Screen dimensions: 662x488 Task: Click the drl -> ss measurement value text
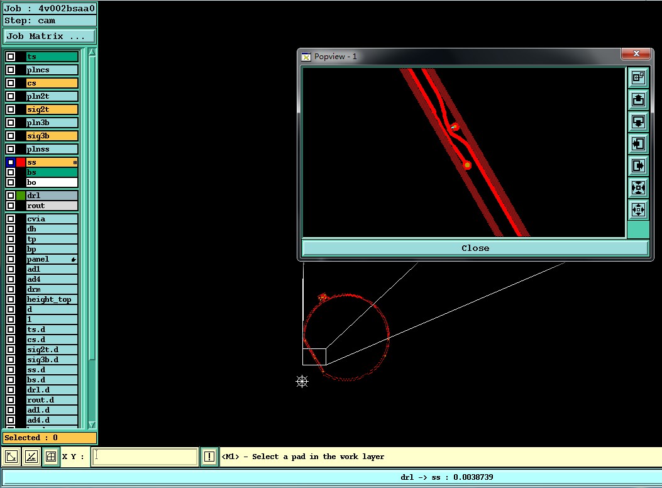point(447,477)
